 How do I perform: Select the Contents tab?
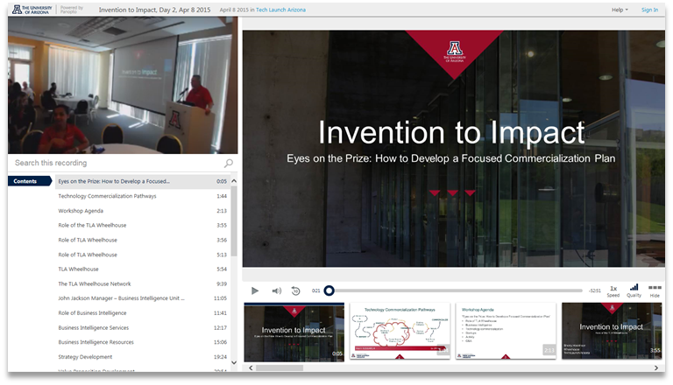point(29,181)
